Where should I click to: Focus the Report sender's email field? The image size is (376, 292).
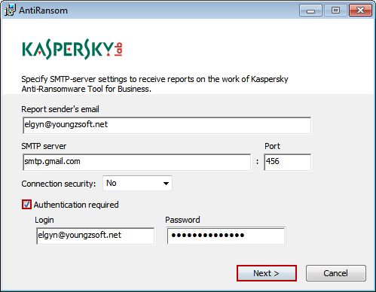[167, 125]
